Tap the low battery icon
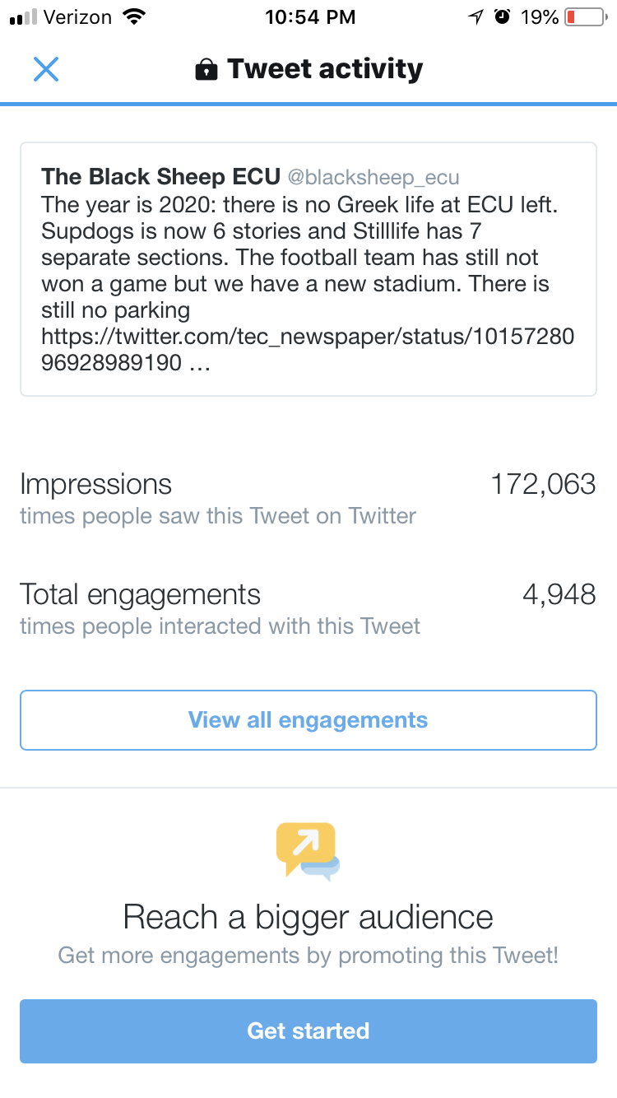The height and width of the screenshot is (1098, 617). click(x=583, y=17)
